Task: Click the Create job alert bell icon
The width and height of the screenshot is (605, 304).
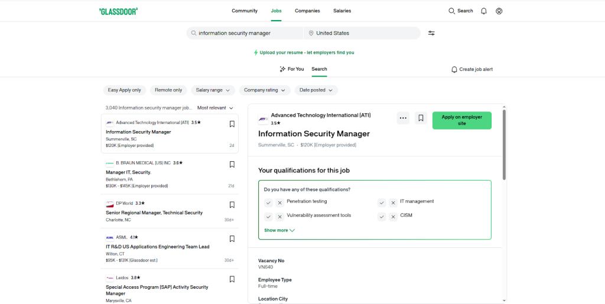Action: [454, 69]
